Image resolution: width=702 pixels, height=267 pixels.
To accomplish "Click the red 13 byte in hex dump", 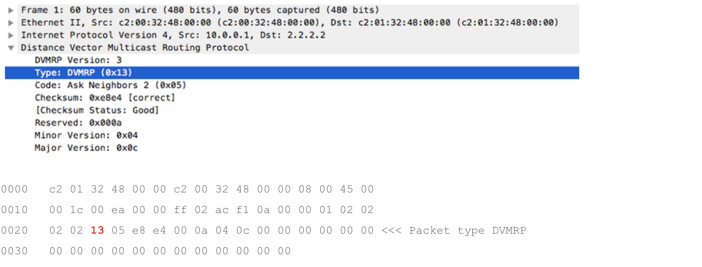I will click(x=97, y=230).
